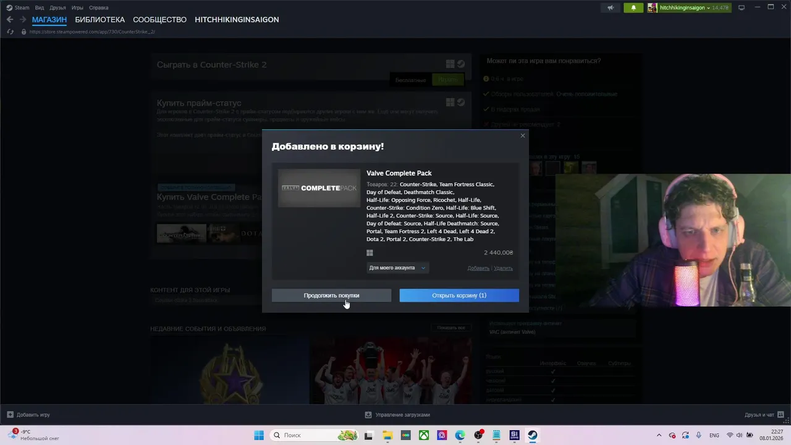Click the lock icon beside the URL
The height and width of the screenshot is (445, 791).
coord(23,32)
